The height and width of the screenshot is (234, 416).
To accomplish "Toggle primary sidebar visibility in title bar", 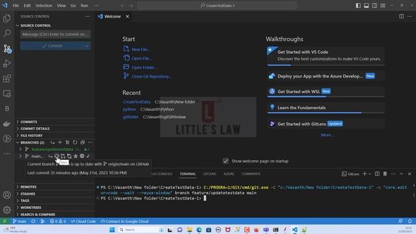I will coord(358,5).
